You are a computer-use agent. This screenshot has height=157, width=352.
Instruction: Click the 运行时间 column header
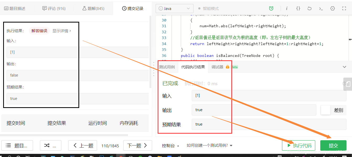[x=98, y=123]
